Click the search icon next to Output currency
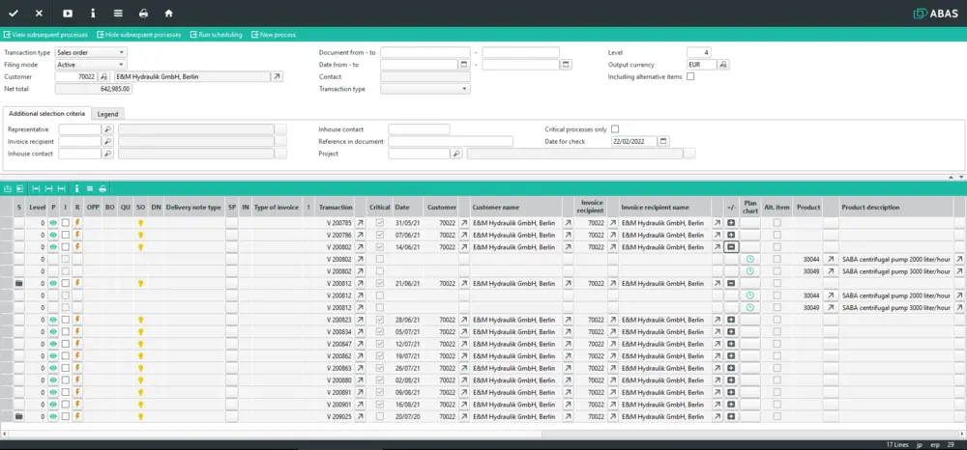Screen dimensions: 967x450 pyautogui.click(x=723, y=65)
